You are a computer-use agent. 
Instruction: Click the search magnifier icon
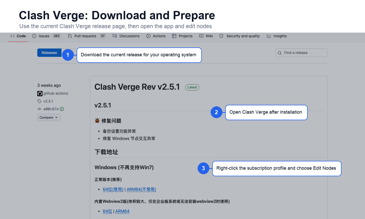point(280,53)
